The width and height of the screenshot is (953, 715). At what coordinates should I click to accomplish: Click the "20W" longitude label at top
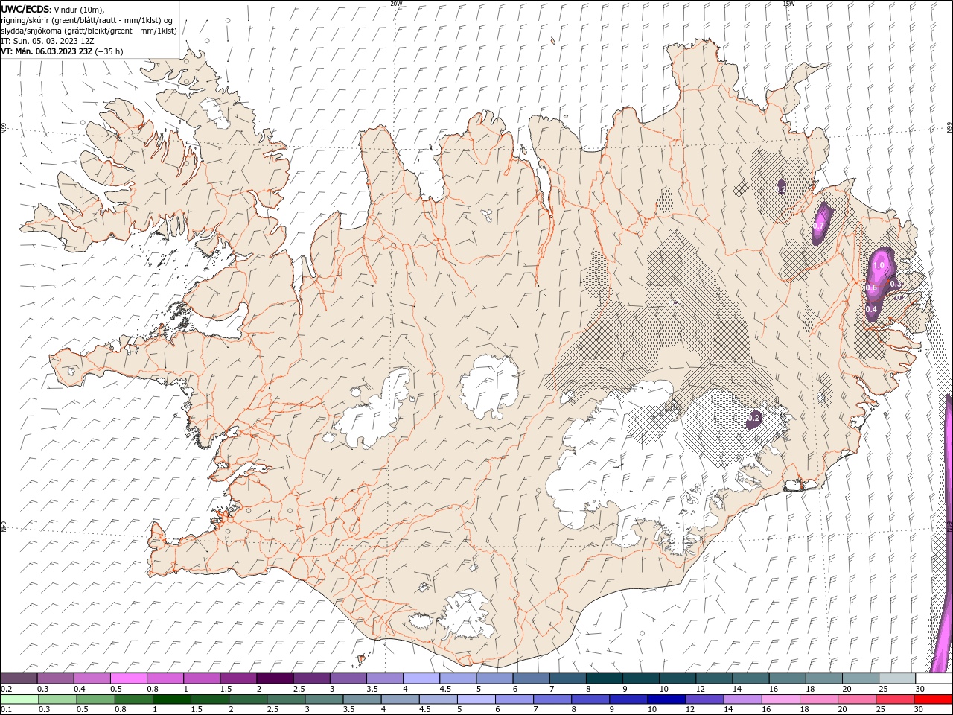[x=396, y=4]
